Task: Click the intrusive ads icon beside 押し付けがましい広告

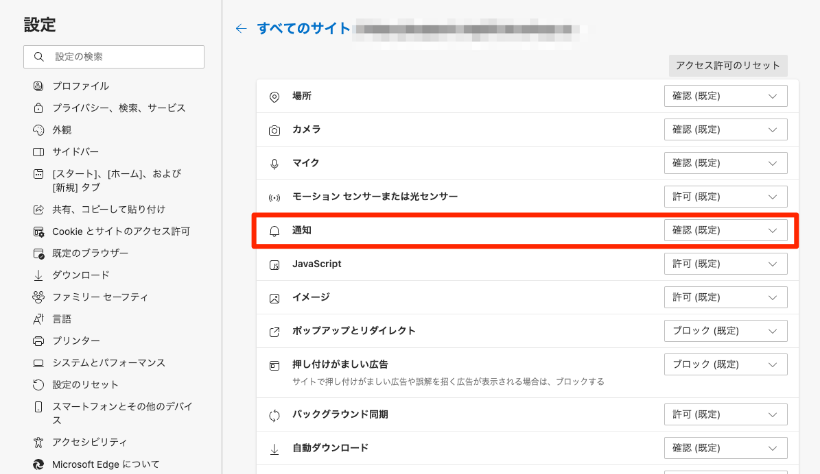Action: pyautogui.click(x=274, y=364)
